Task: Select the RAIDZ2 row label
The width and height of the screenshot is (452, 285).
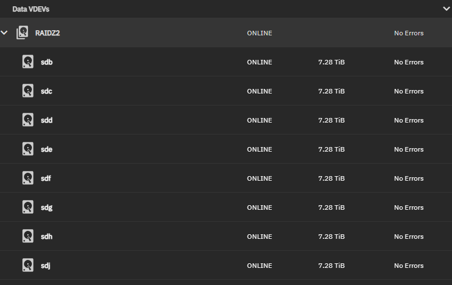Action: tap(47, 33)
